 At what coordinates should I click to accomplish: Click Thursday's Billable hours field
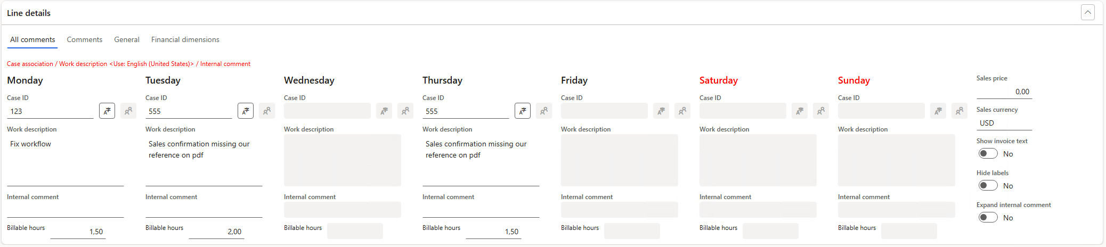tap(493, 232)
